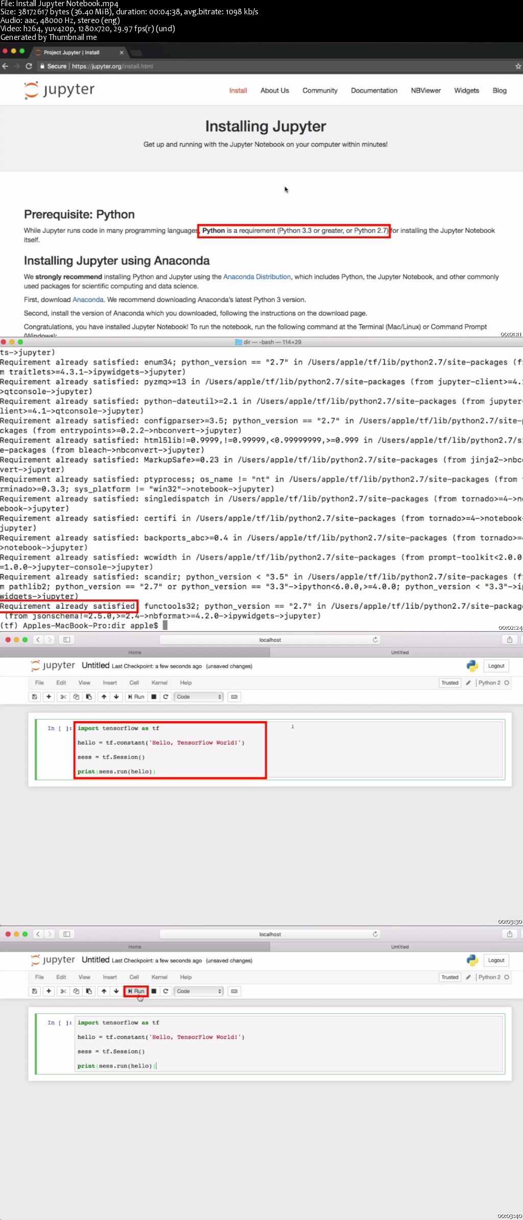523x1220 pixels.
Task: Click Save icon in 00:03:40 notebook frame
Action: pos(34,991)
